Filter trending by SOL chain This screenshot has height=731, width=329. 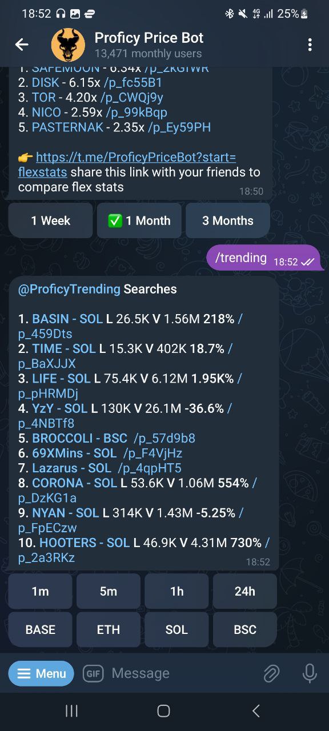coord(176,629)
